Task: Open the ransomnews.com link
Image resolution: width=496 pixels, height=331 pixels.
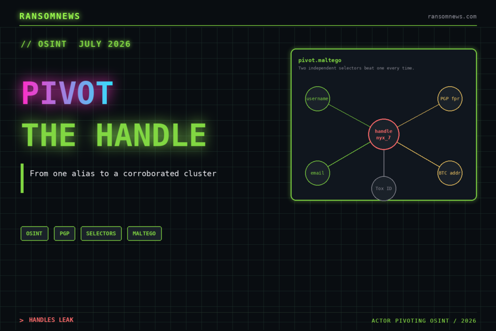Action: 452,16
